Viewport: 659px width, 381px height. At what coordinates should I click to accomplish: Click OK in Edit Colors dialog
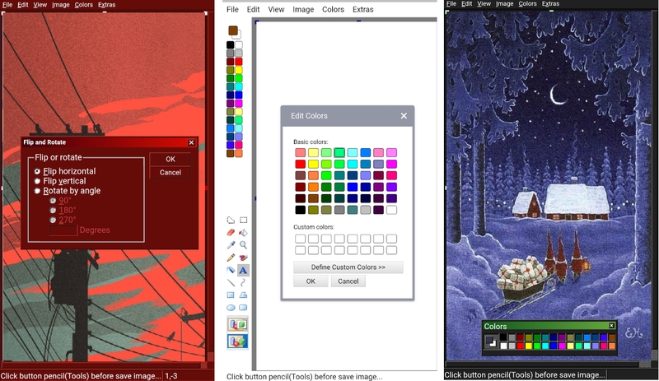(311, 281)
